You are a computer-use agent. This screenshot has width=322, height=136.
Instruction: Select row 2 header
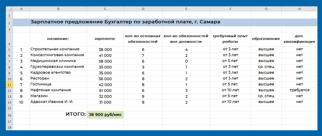coord(9,23)
